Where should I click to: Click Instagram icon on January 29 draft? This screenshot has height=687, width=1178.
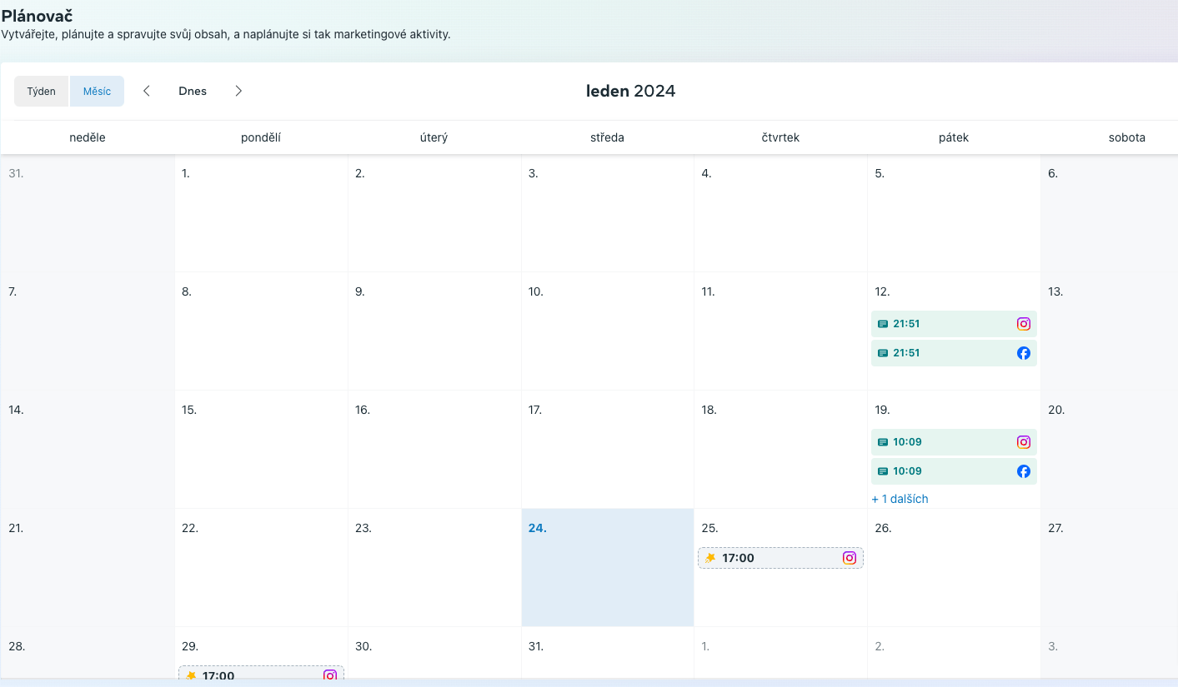point(330,675)
